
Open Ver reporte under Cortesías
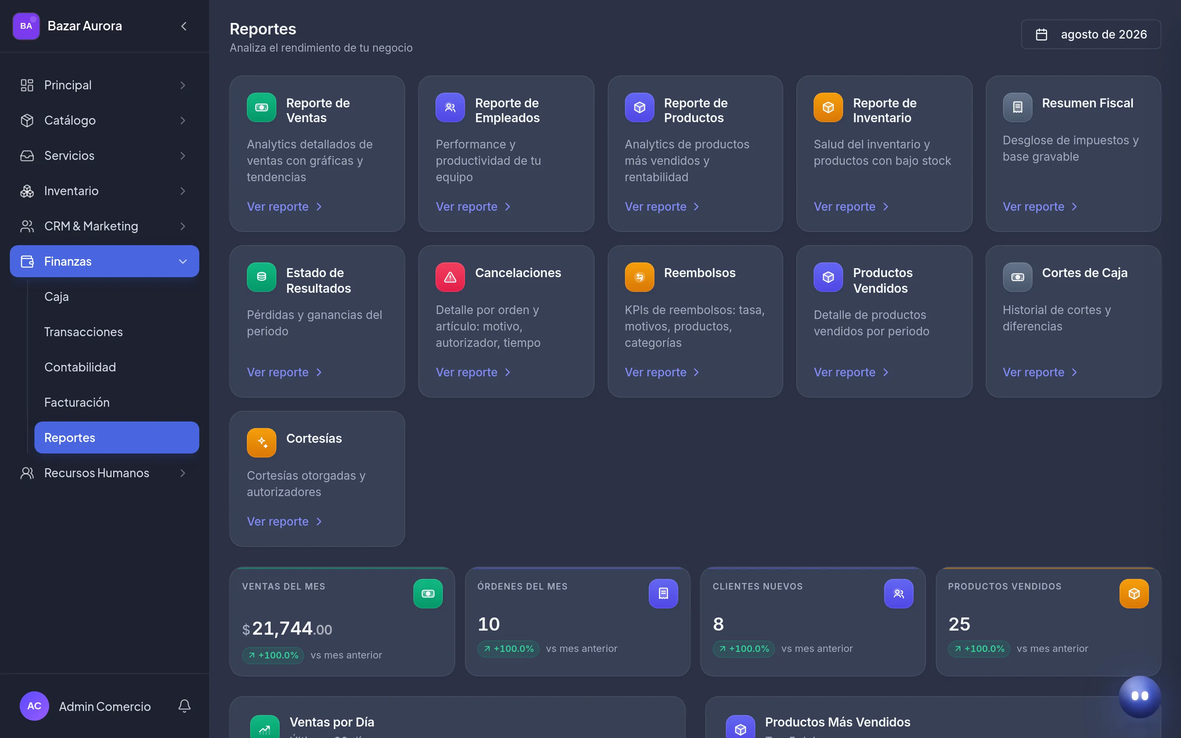(285, 521)
